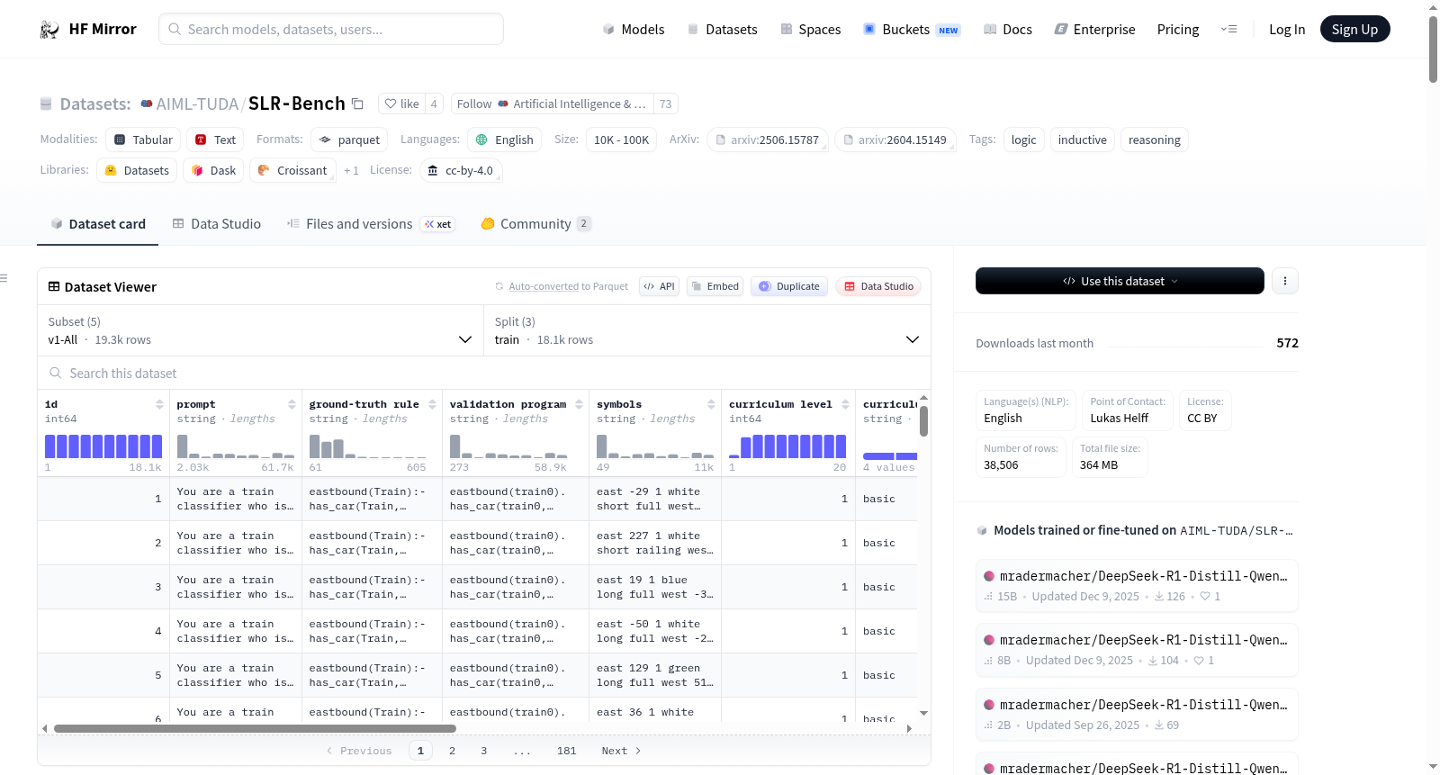Click the cc-by-4.0 license tag
Image resolution: width=1440 pixels, height=775 pixels.
coord(461,170)
